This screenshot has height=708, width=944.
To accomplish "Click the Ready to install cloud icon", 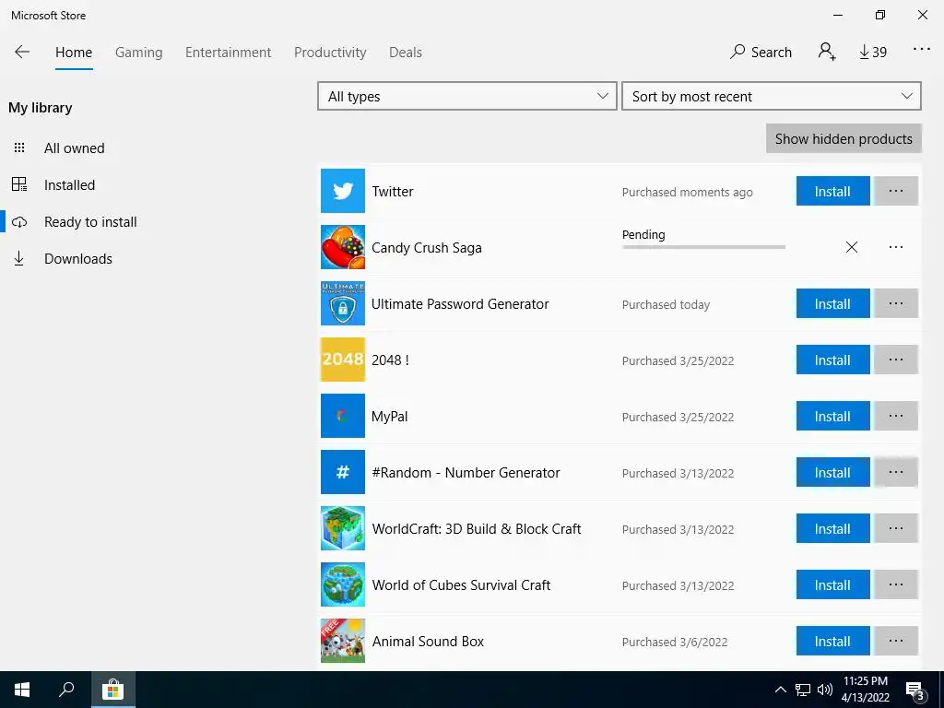I will pos(19,221).
